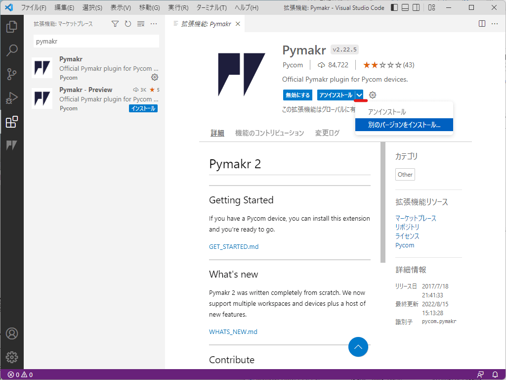Image resolution: width=506 pixels, height=380 pixels.
Task: Show errors and warnings in status bar
Action: pos(20,375)
